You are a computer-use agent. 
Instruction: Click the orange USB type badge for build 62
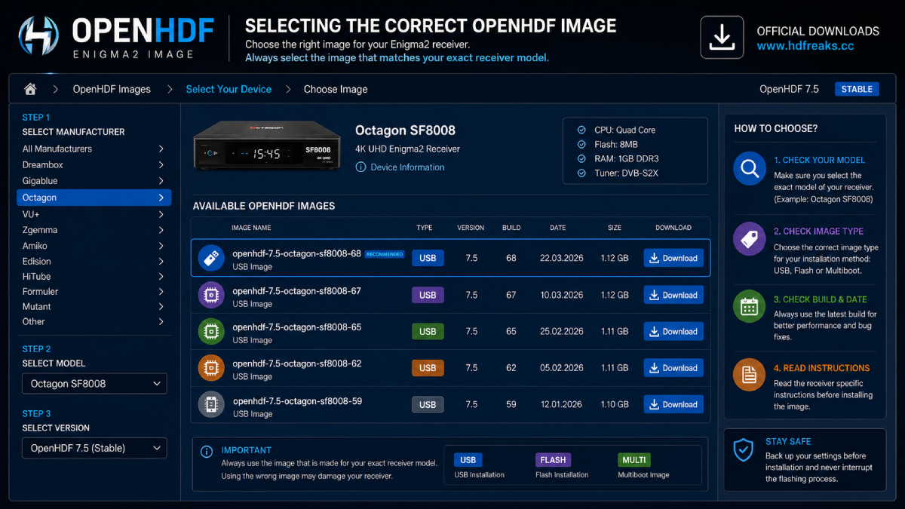[x=428, y=368]
